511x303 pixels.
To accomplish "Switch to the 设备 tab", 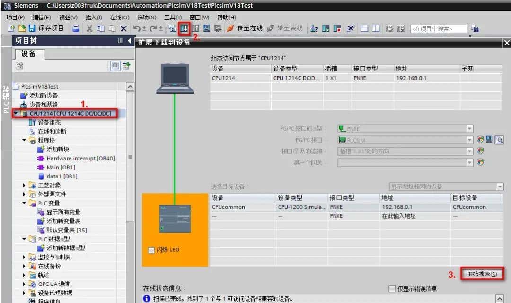I will tap(29, 53).
